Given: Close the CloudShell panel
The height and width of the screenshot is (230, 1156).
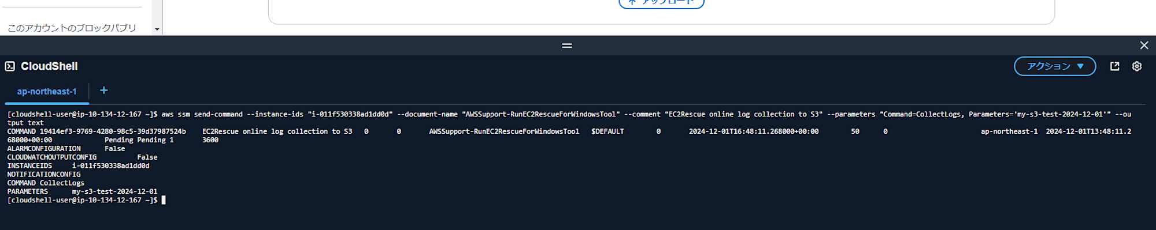Looking at the screenshot, I should pyautogui.click(x=1144, y=45).
